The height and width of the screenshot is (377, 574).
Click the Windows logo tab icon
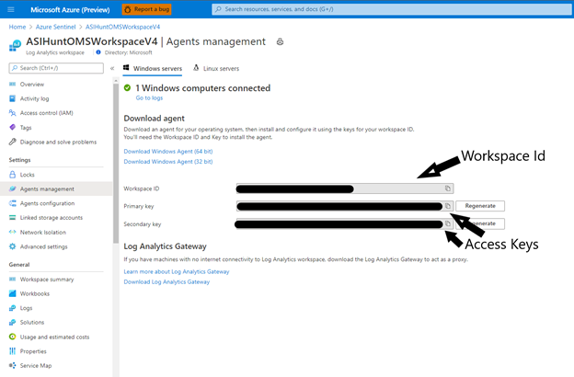click(x=126, y=68)
